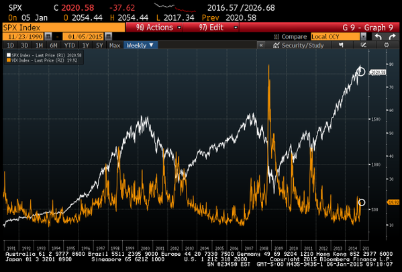This screenshot has width=402, height=272.
Task: Click the 2008 year label on time axis
Action: (x=264, y=248)
